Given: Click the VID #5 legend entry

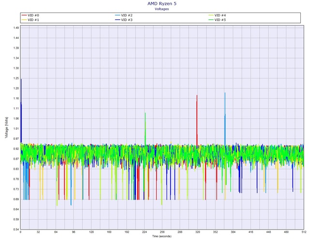Looking at the screenshot, I should [x=217, y=20].
